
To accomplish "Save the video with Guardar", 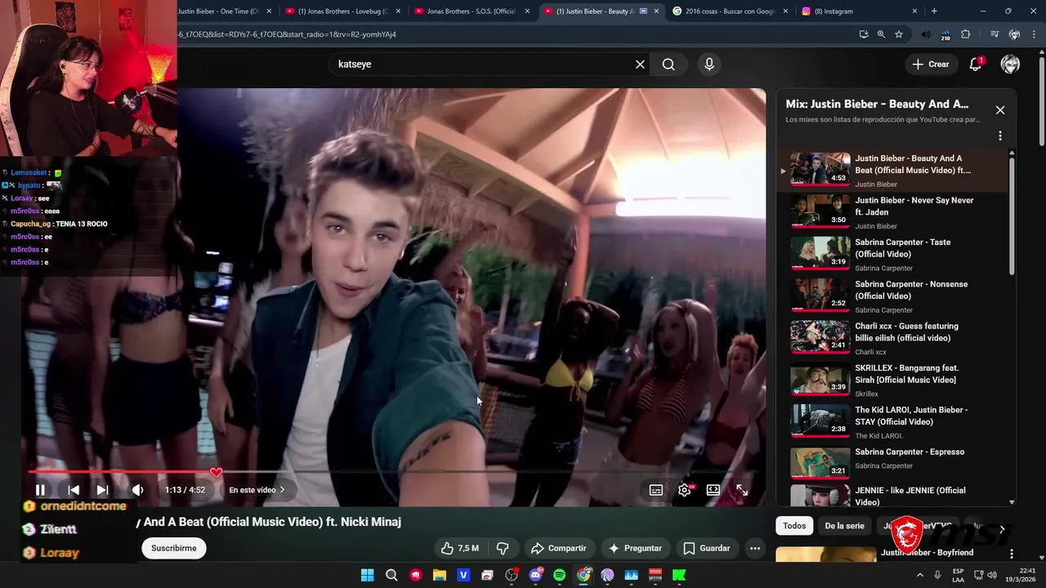I will [707, 548].
